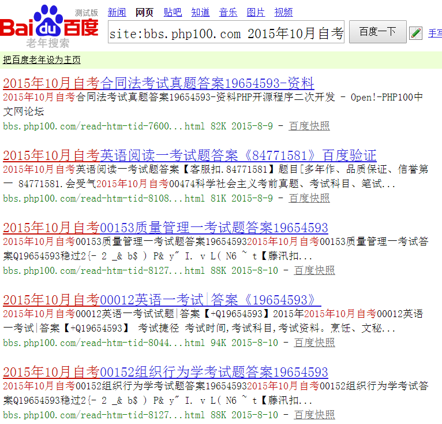Switch to the 音乐 tab
This screenshot has height=424, width=442.
pos(228,13)
